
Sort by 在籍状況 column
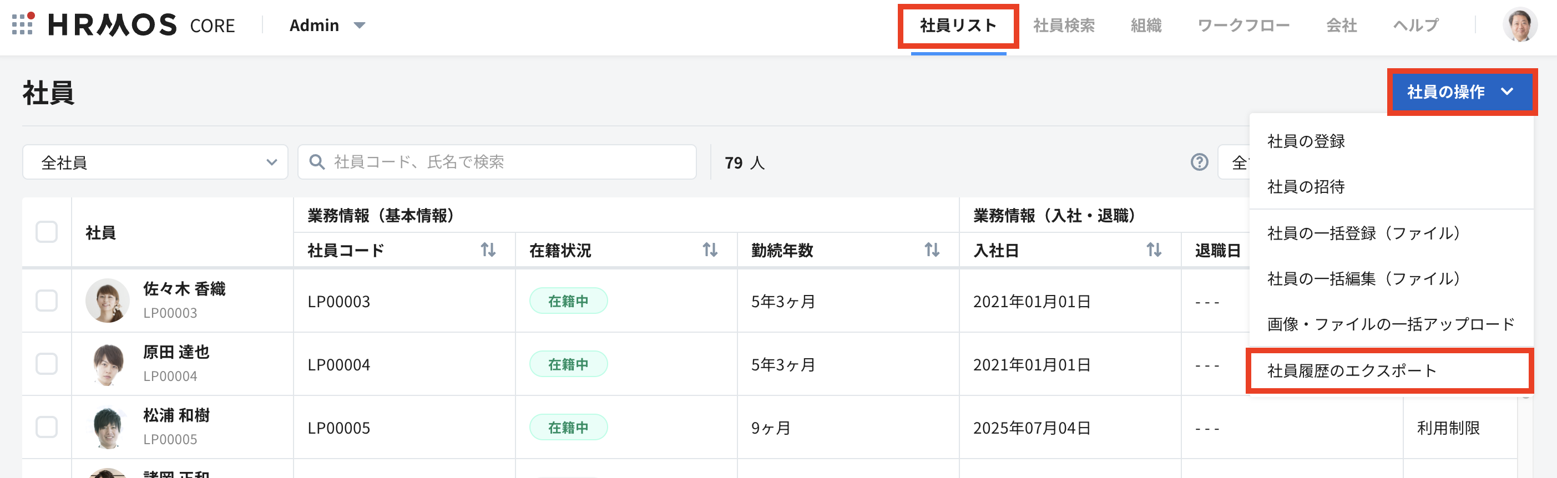click(x=710, y=250)
